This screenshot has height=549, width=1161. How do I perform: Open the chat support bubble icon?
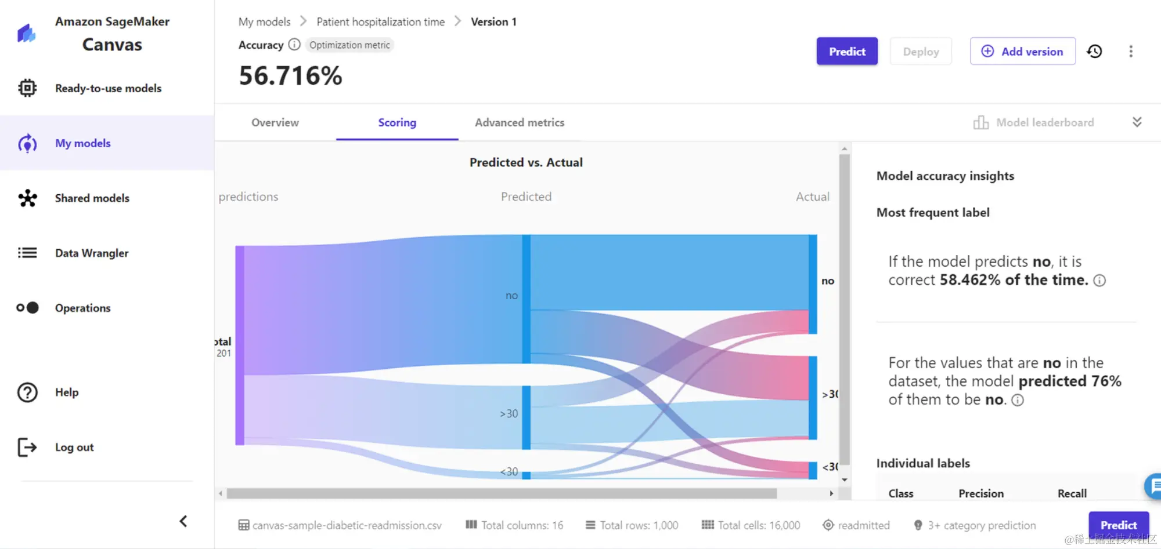pyautogui.click(x=1153, y=486)
